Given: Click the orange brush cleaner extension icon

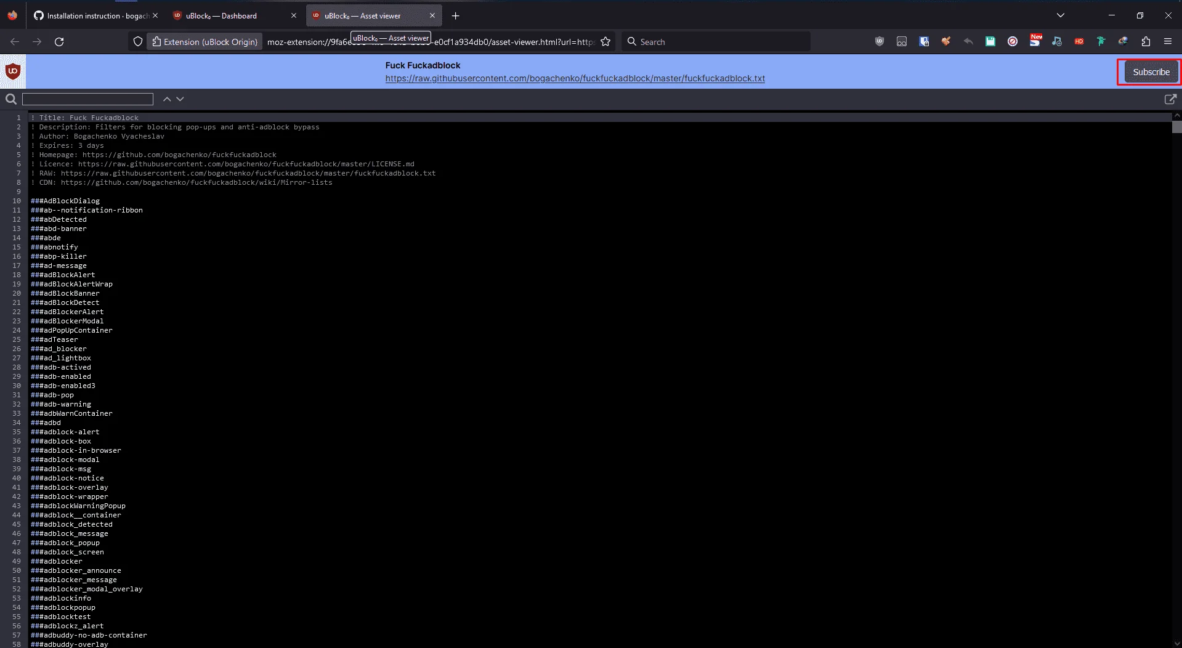Looking at the screenshot, I should [x=946, y=41].
